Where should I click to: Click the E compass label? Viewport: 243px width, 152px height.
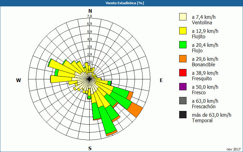161,80
